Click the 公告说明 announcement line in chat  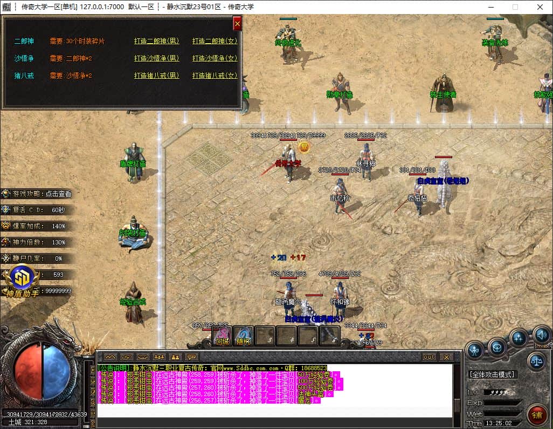(213, 368)
